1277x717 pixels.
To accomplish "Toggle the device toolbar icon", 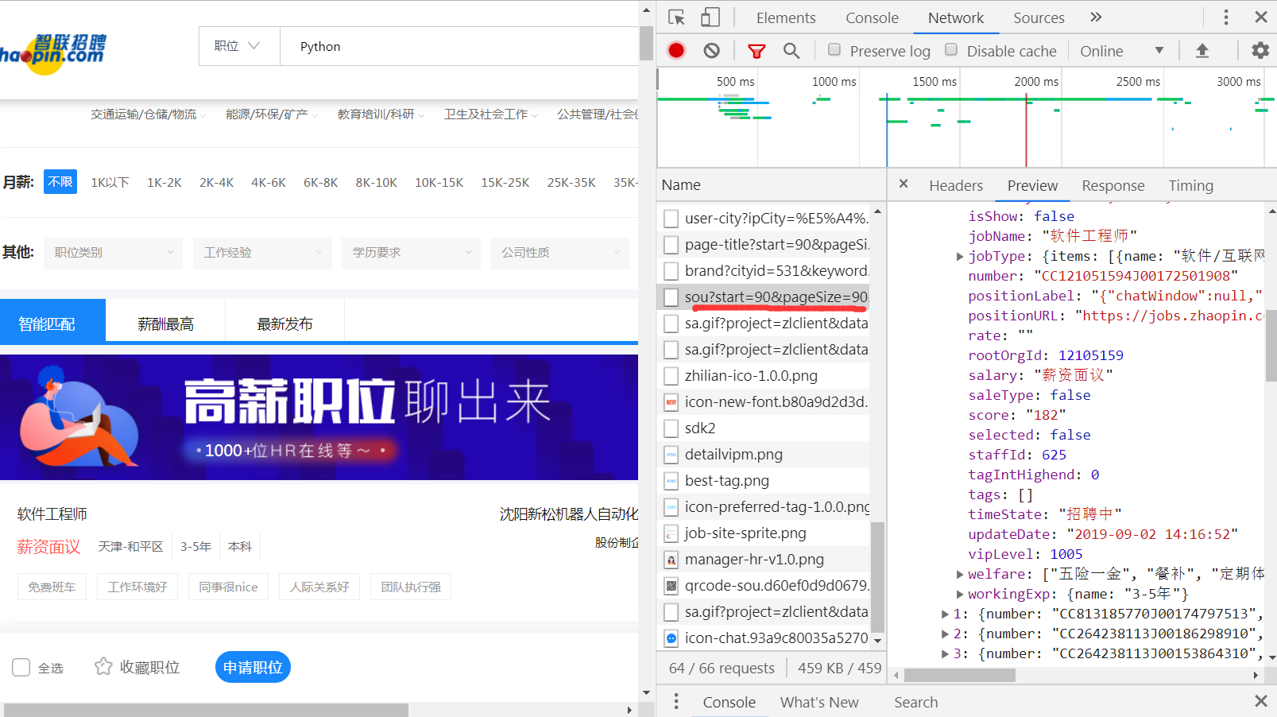I will coord(710,17).
